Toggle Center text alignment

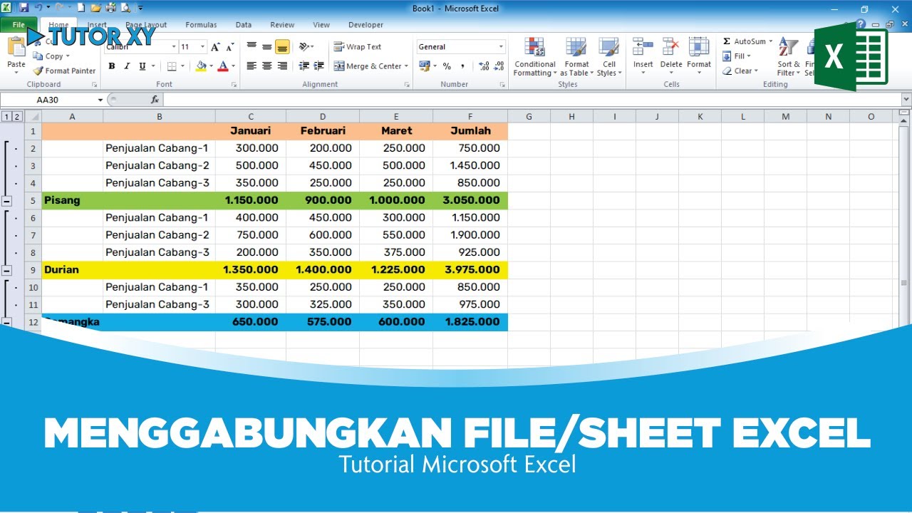click(x=266, y=66)
